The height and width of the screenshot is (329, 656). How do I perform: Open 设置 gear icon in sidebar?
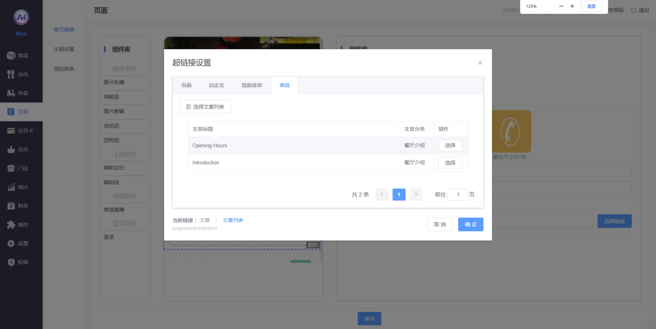[x=11, y=243]
